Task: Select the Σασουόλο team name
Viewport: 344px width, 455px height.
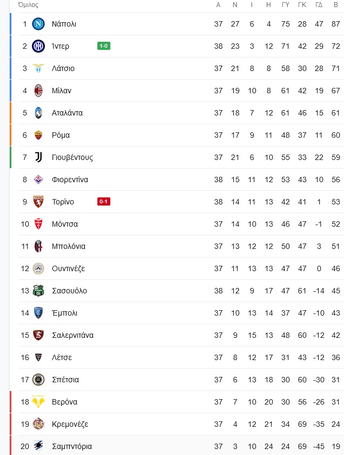Action: pyautogui.click(x=69, y=291)
